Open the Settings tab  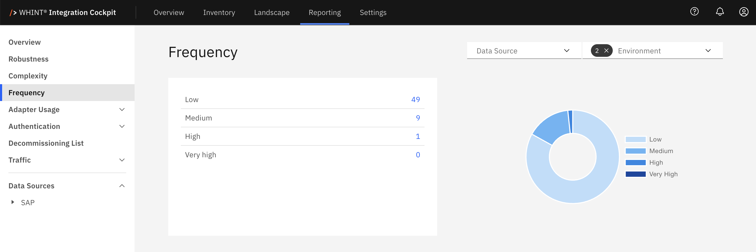tap(373, 12)
